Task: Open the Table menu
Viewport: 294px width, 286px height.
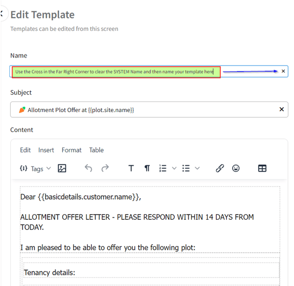Action: click(96, 150)
